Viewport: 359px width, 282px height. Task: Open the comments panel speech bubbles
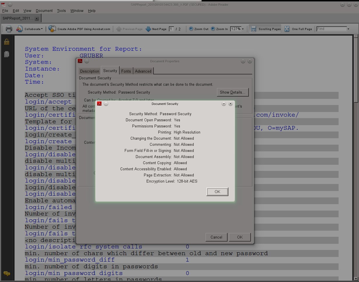tap(6, 274)
